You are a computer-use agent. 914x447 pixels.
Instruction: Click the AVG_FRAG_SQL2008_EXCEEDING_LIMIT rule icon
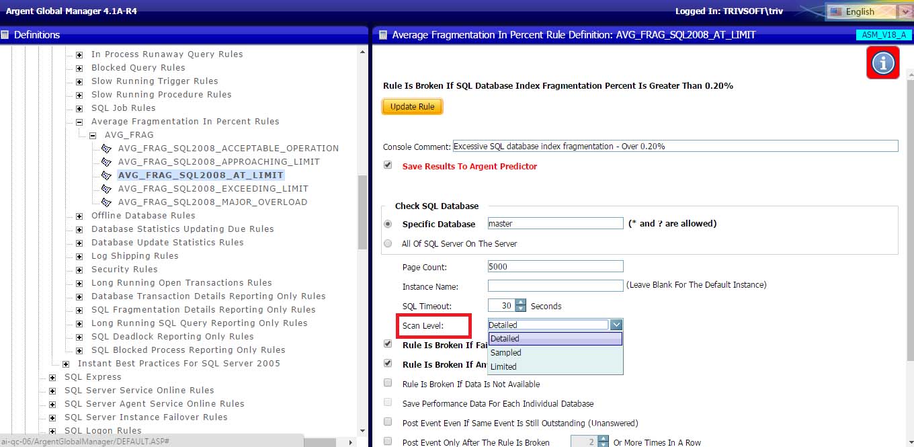click(x=106, y=189)
